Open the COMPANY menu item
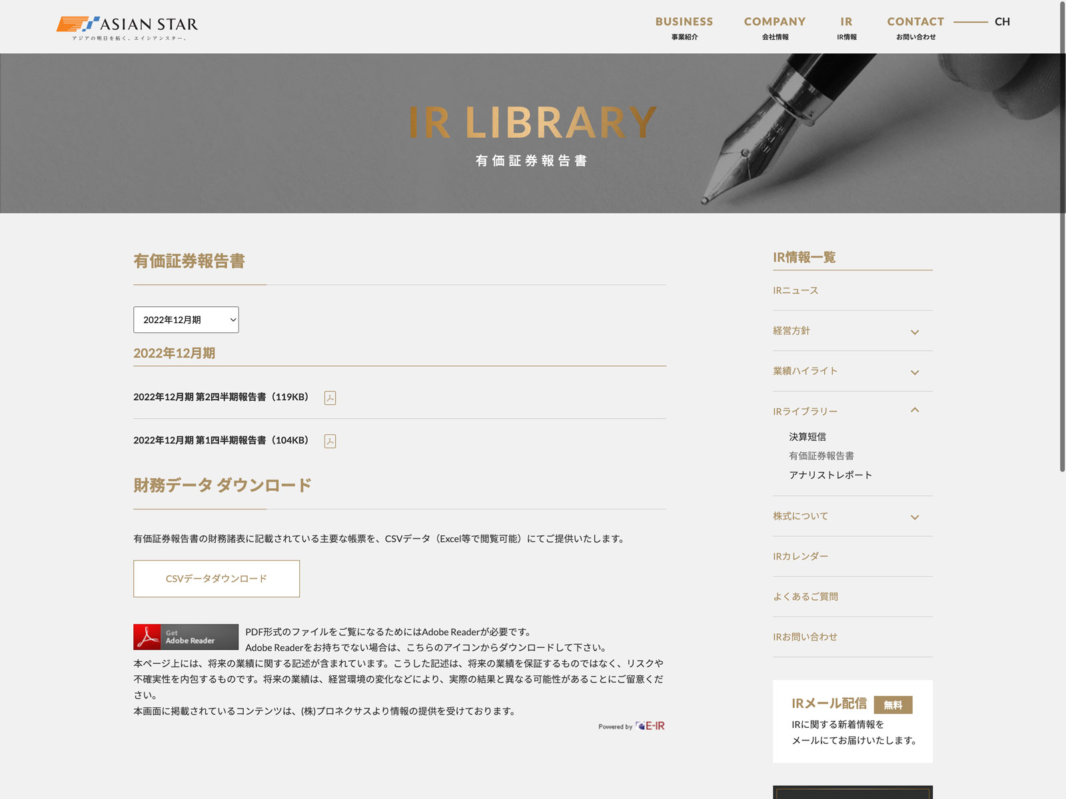Viewport: 1066px width, 799px height. tap(775, 27)
